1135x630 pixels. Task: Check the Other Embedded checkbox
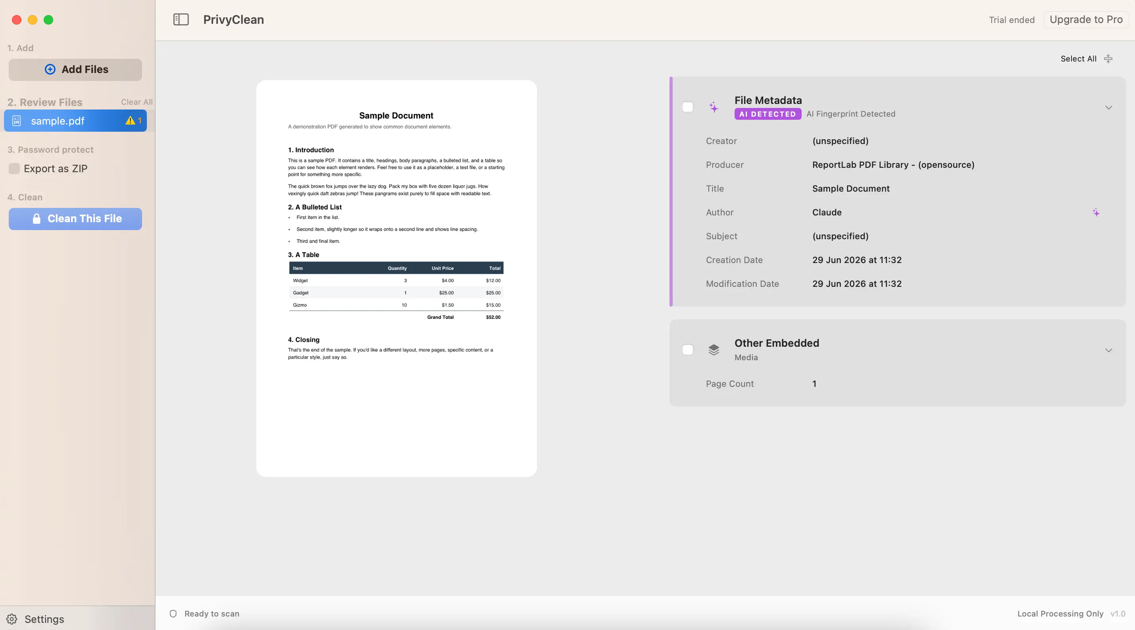(x=687, y=350)
